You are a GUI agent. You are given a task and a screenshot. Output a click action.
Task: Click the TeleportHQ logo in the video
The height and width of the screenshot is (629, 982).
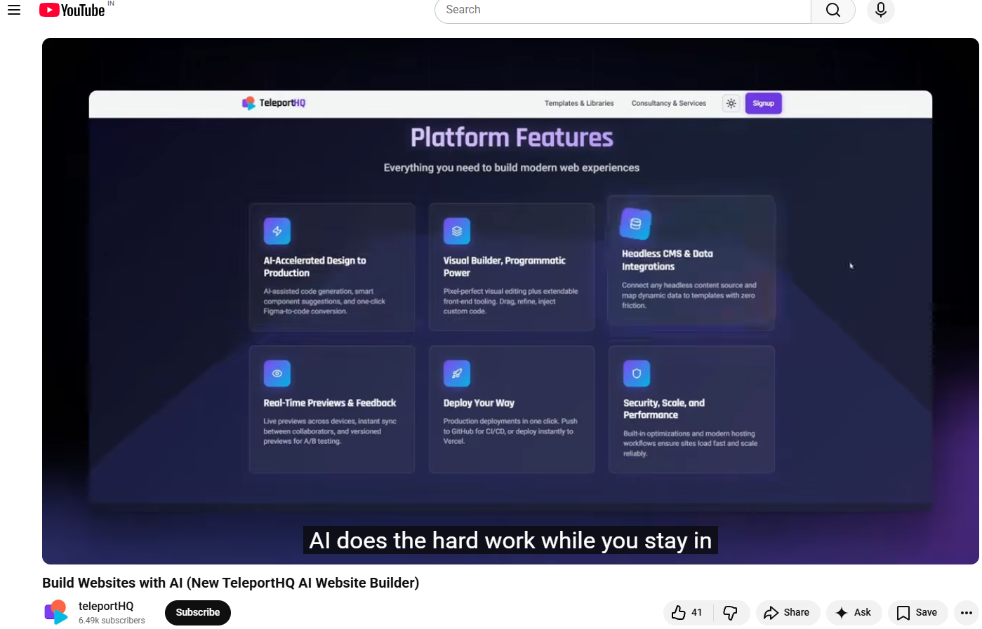(x=274, y=103)
